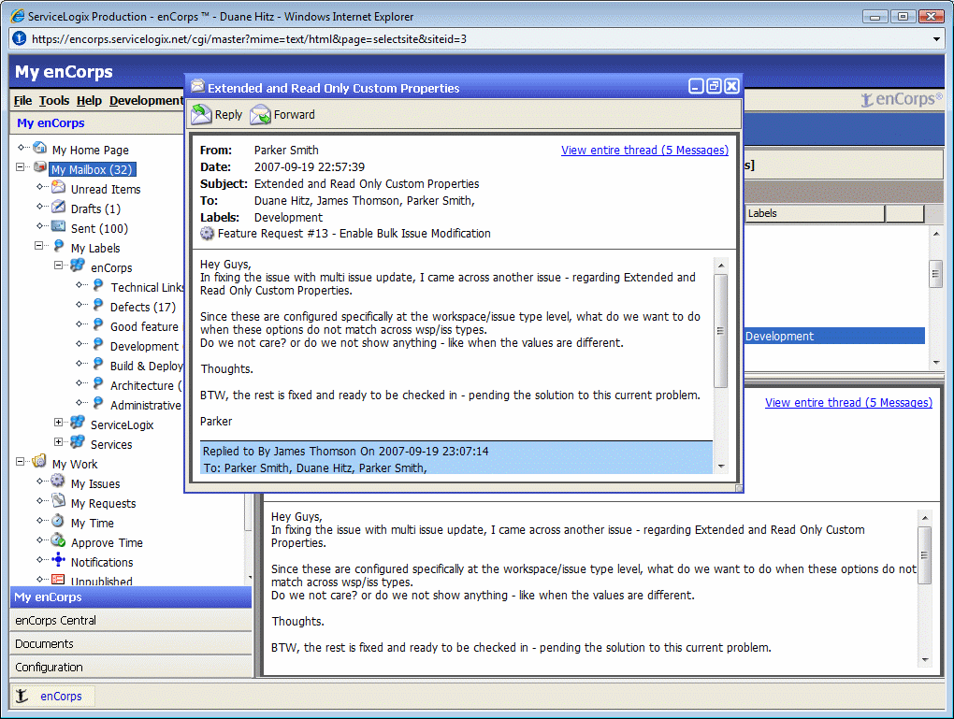This screenshot has width=954, height=719.
Task: Click the Unread Items envelope icon
Action: point(58,187)
